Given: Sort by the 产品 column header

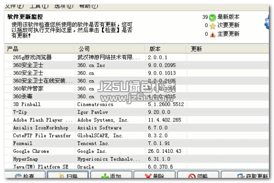Looking at the screenshot, I should click(x=39, y=49).
